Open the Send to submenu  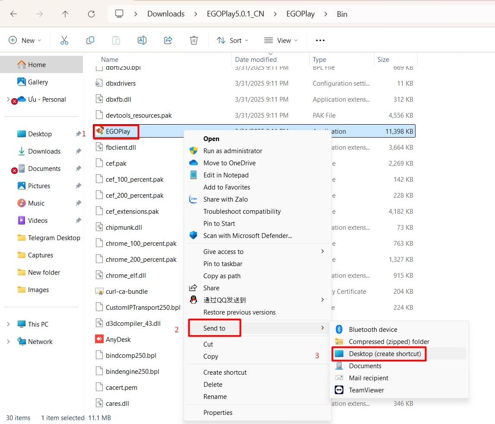click(257, 328)
